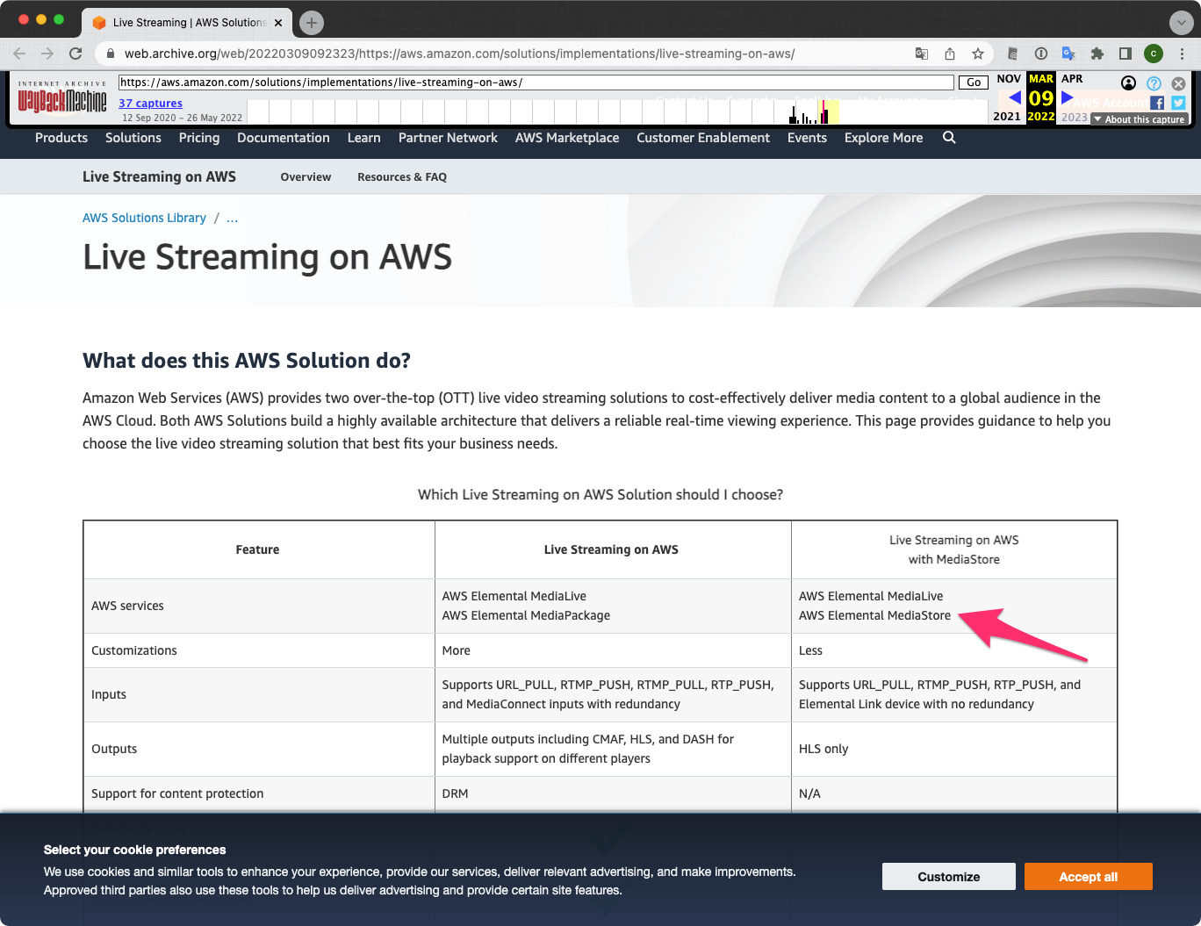Click the 'Live Streaming on AWS with MediaStore' column header
1201x926 pixels.
point(954,549)
